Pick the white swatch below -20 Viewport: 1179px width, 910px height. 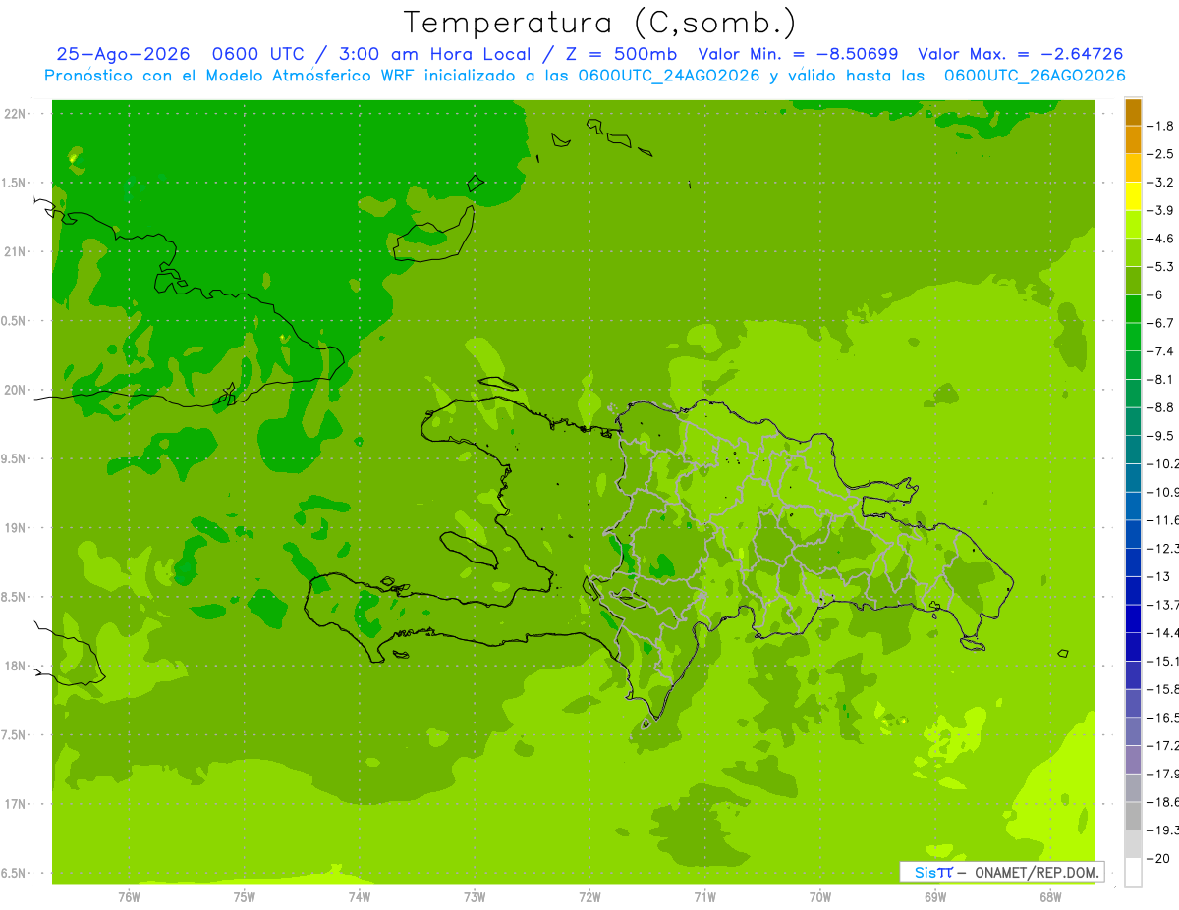pos(1133,872)
